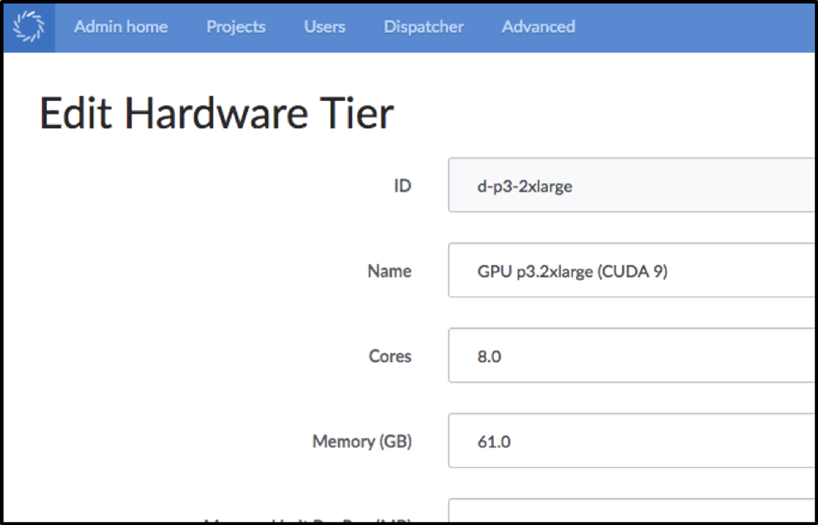Screen dimensions: 818x525
Task: Navigate to the Projects section
Action: pyautogui.click(x=236, y=26)
